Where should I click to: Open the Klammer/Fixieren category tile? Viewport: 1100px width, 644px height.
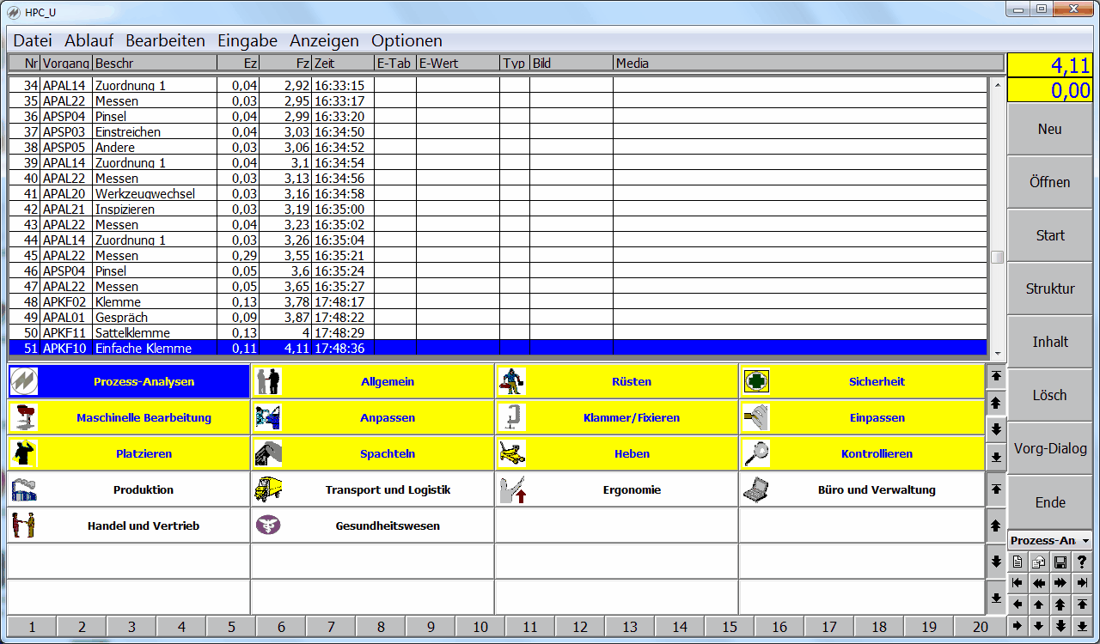[x=617, y=417]
